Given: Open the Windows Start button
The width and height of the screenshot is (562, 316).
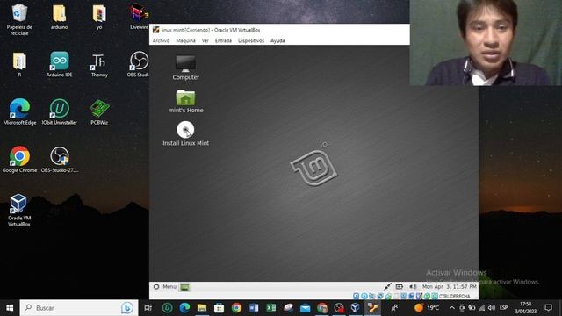Looking at the screenshot, I should coord(10,308).
